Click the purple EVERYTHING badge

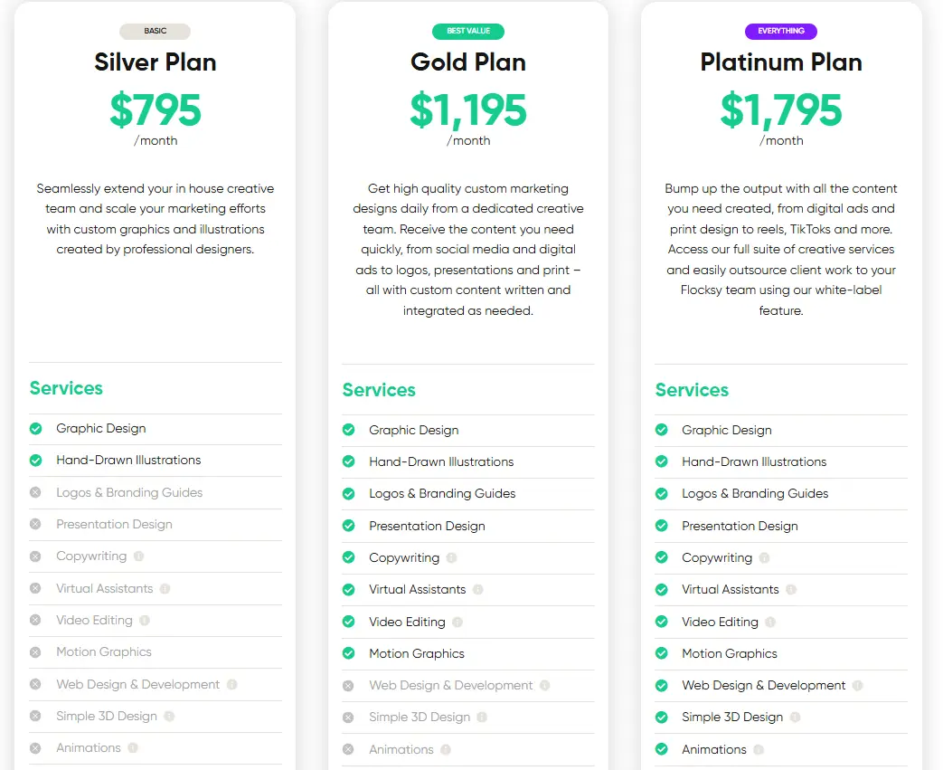pos(781,32)
